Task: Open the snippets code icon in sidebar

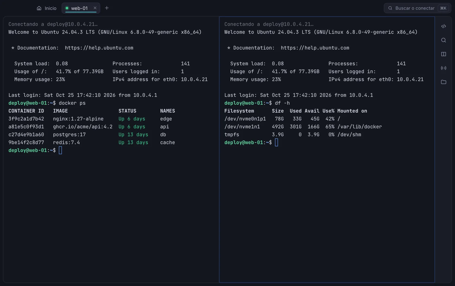Action: (x=443, y=26)
